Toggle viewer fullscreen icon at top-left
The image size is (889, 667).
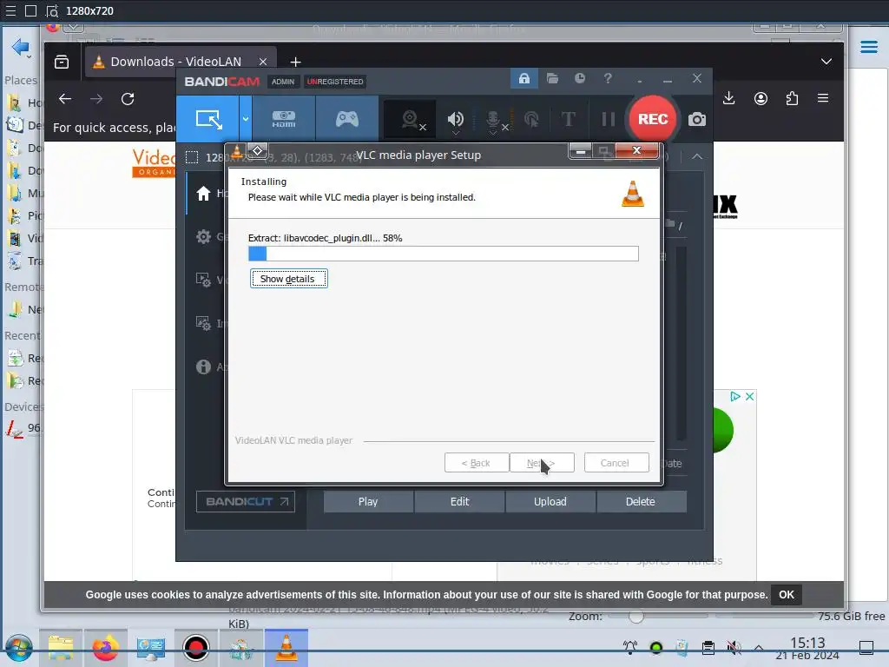pyautogui.click(x=31, y=10)
